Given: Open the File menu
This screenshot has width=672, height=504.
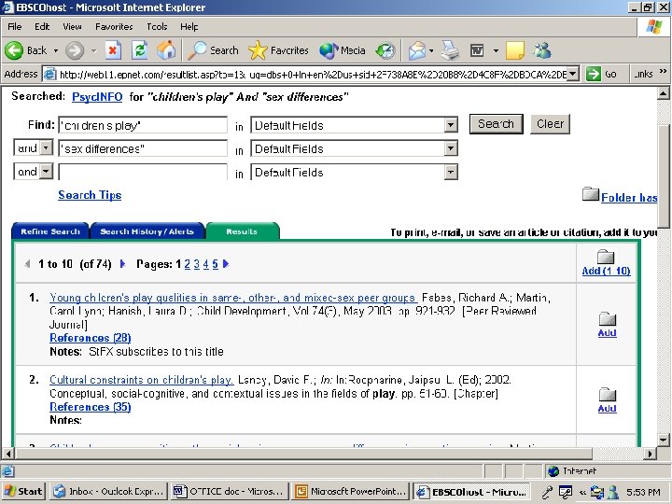Looking at the screenshot, I should (x=15, y=26).
